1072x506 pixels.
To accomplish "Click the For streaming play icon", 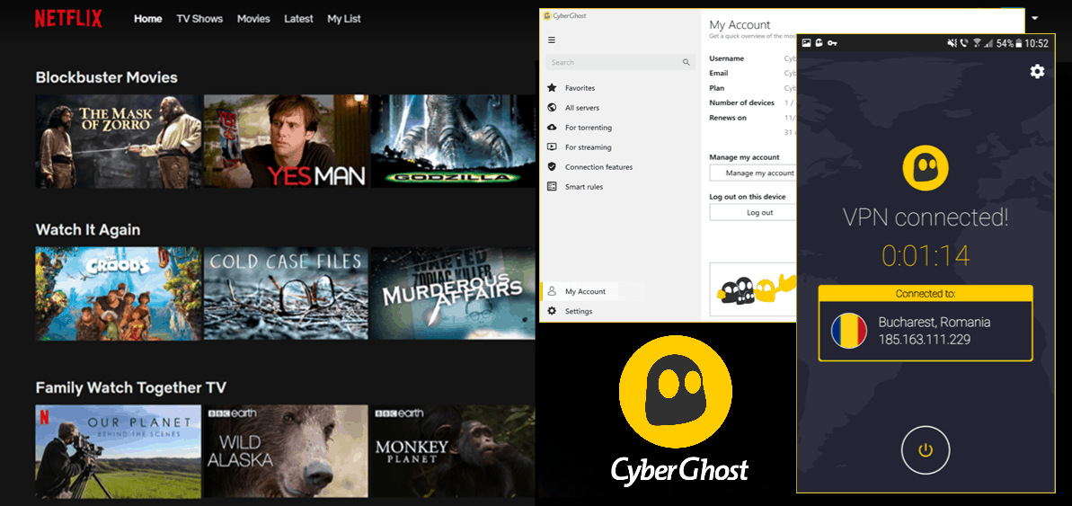I will click(x=552, y=147).
